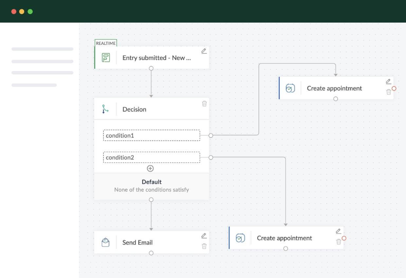Viewport: 406px width, 278px height.
Task: Click the Default branch label
Action: pos(152,182)
